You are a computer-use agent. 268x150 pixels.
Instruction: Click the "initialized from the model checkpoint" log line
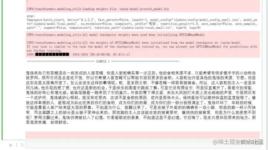coord(134,43)
